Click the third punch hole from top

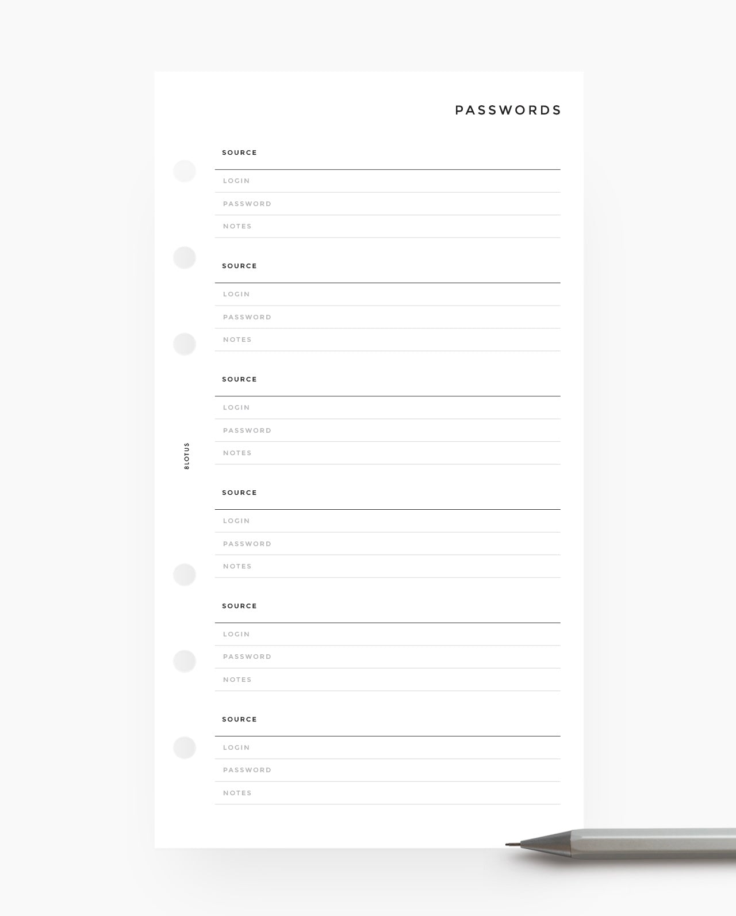point(185,344)
